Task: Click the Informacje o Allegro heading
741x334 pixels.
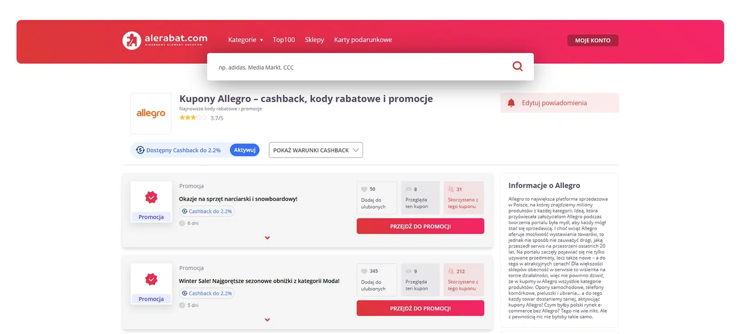Action: [x=544, y=185]
